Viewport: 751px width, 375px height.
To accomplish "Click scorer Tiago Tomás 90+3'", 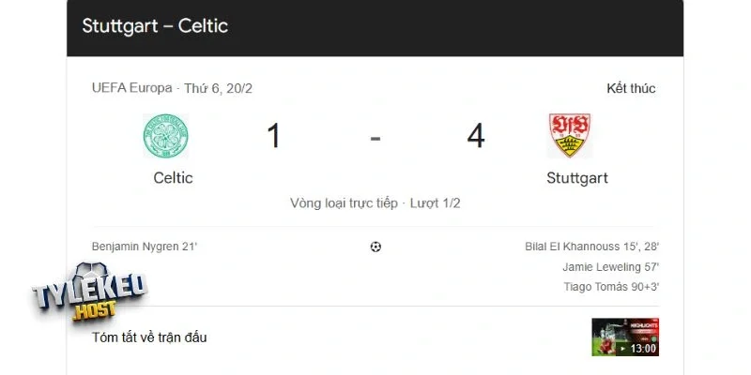I will click(x=610, y=287).
